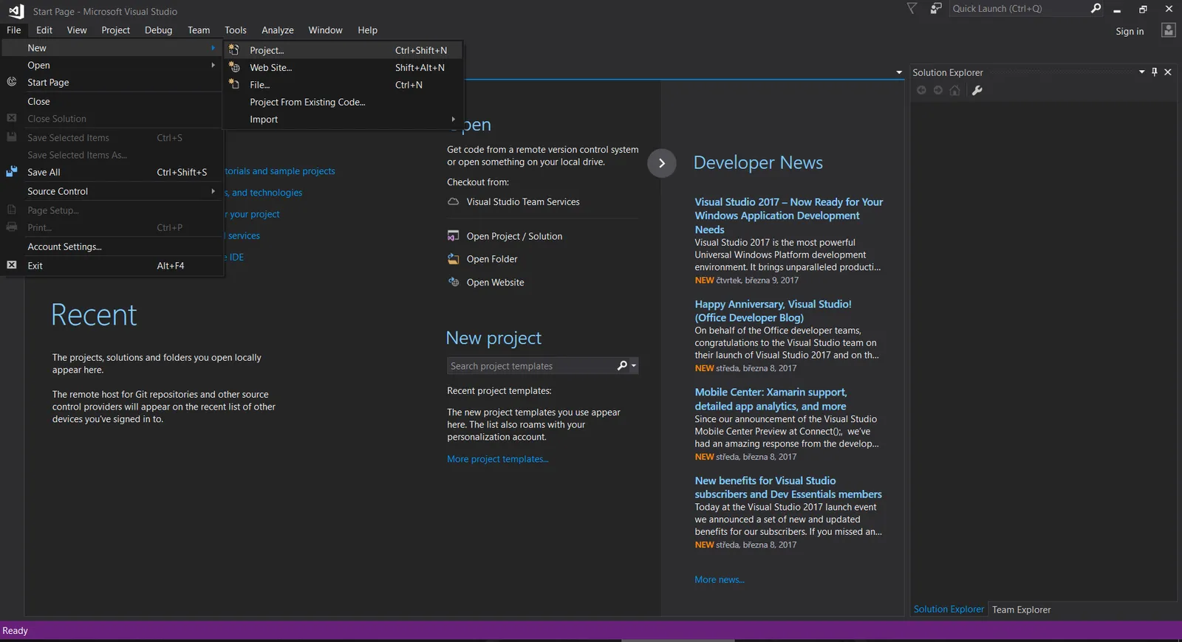
Task: Pin the Solution Explorer panel
Action: (x=1155, y=72)
